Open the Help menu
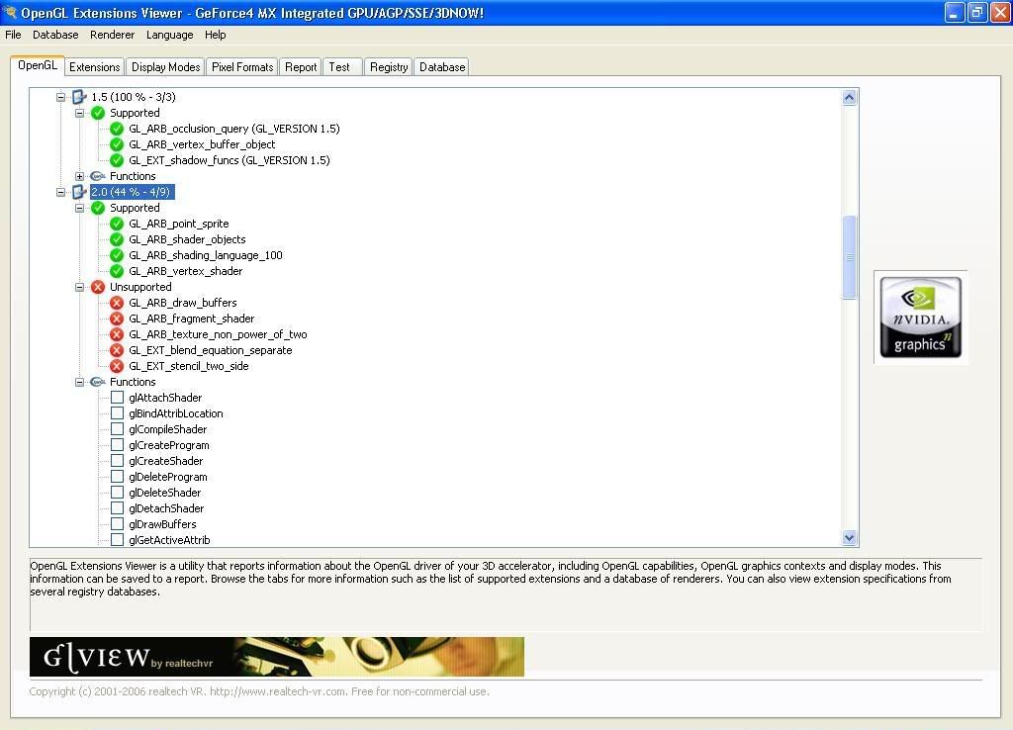 215,35
